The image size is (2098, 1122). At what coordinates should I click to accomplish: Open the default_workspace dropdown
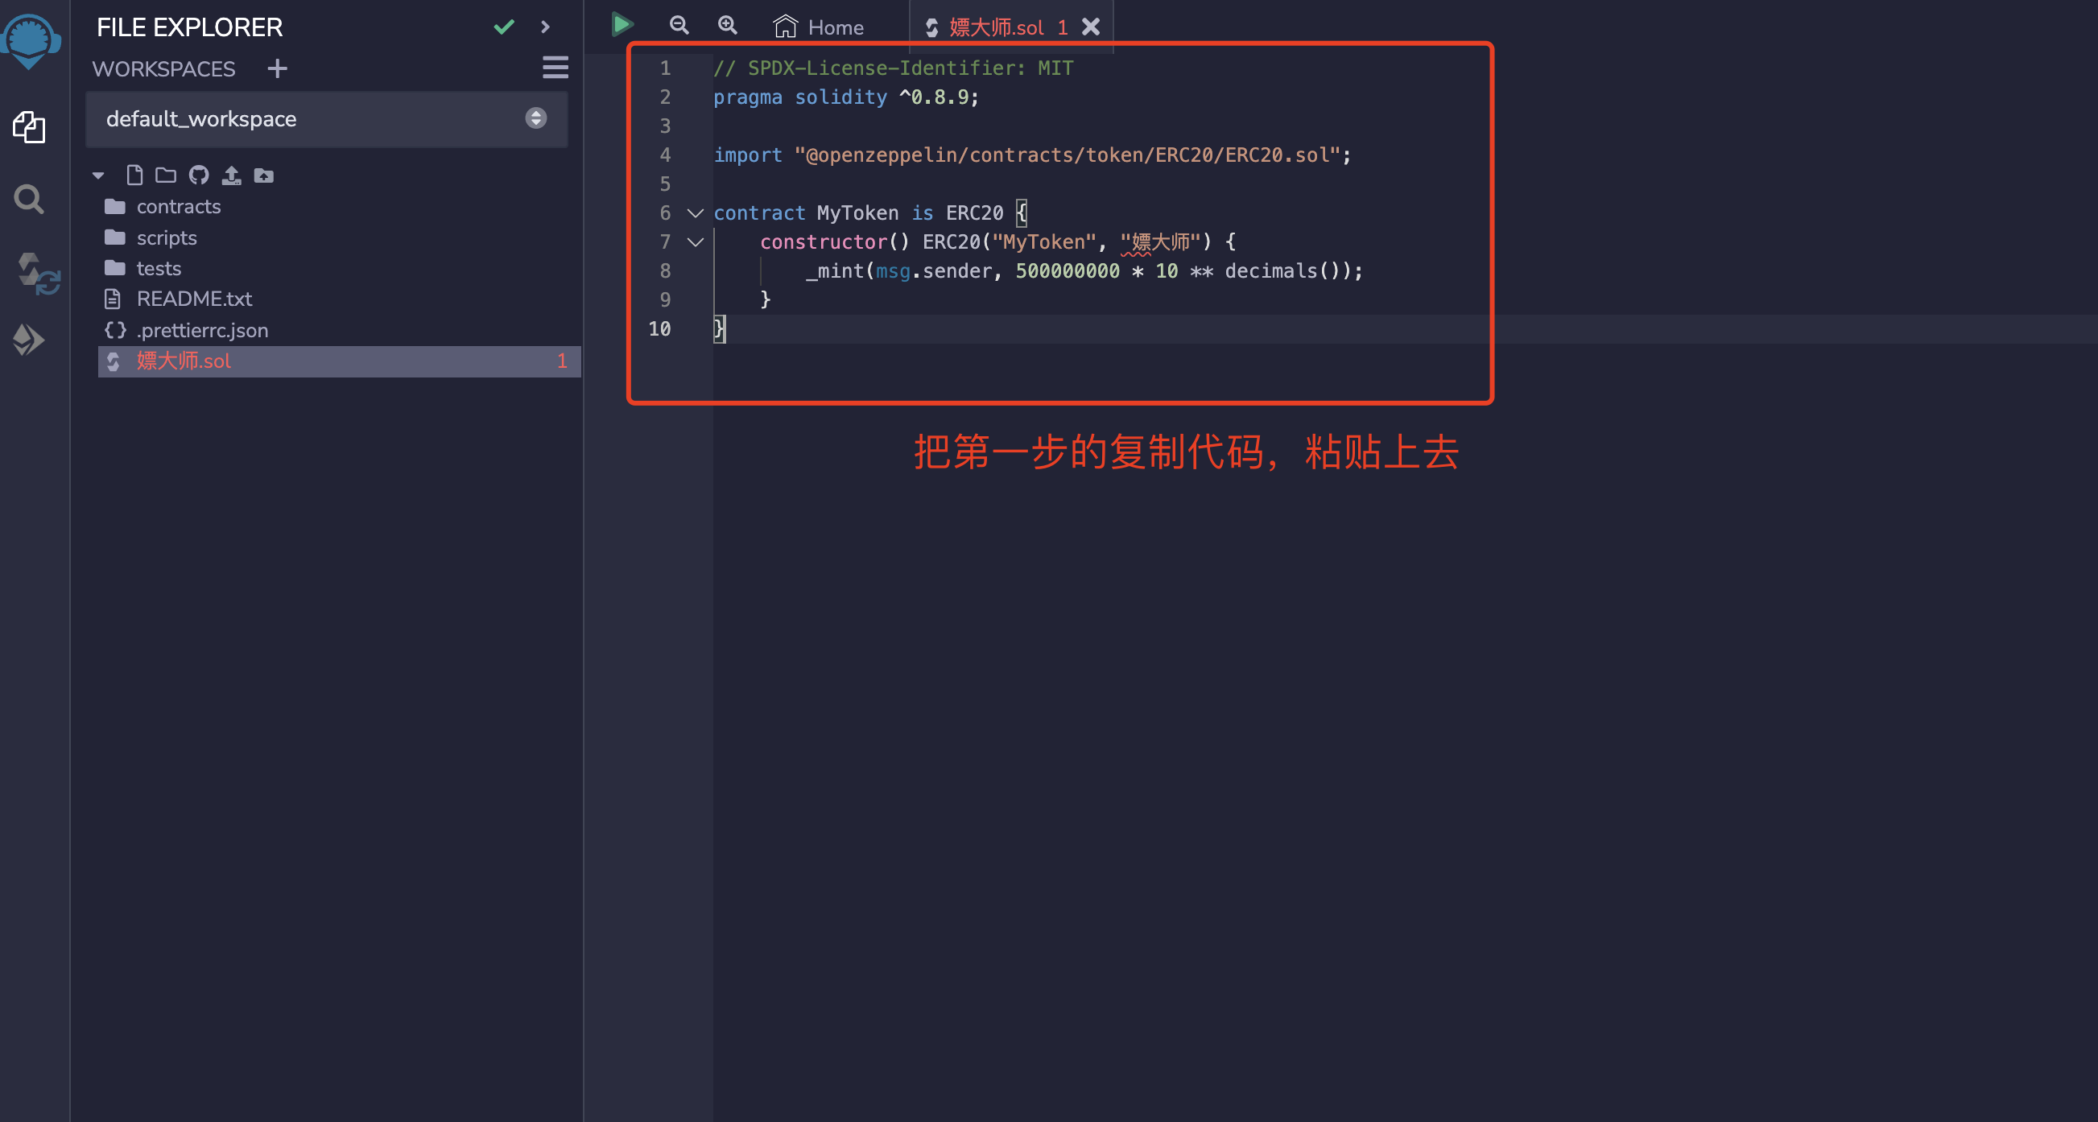pyautogui.click(x=326, y=119)
